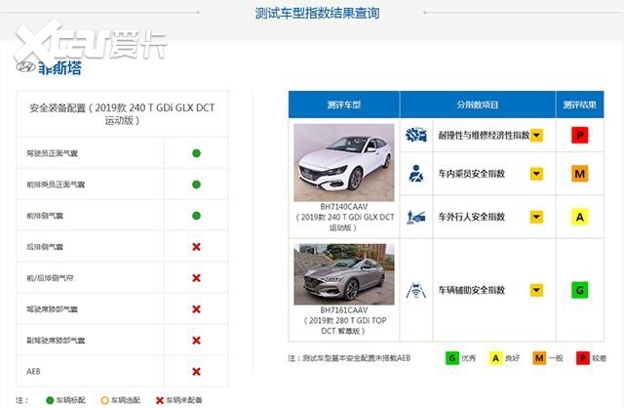
Task: Expand 车外行人安全指数 dropdown arrow
Action: [536, 217]
